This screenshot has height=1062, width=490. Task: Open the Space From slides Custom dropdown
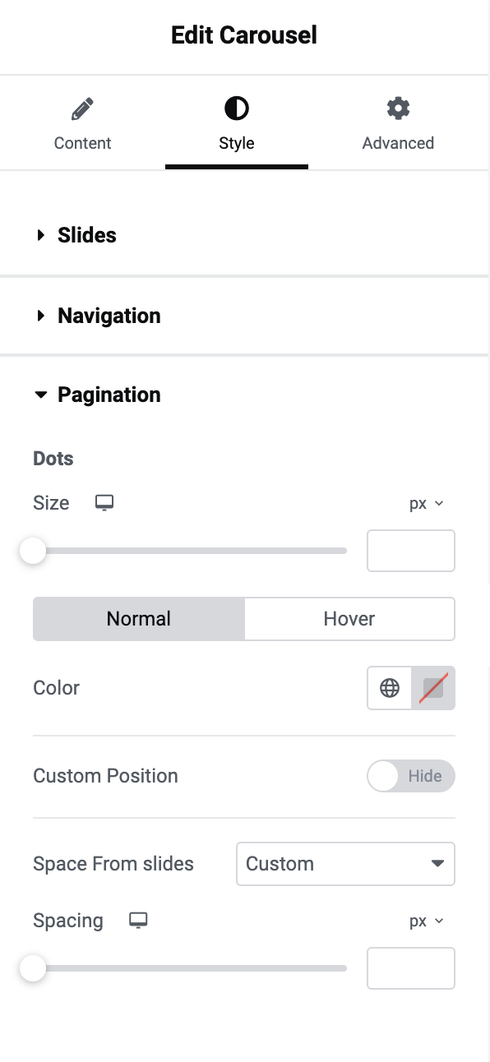[345, 864]
